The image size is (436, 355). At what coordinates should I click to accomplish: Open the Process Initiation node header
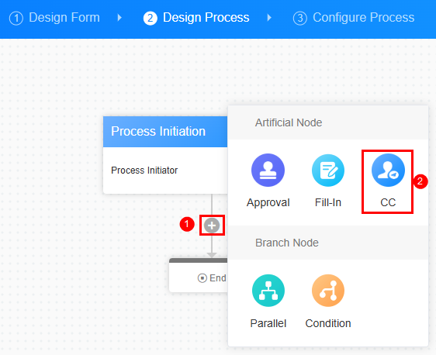point(165,132)
